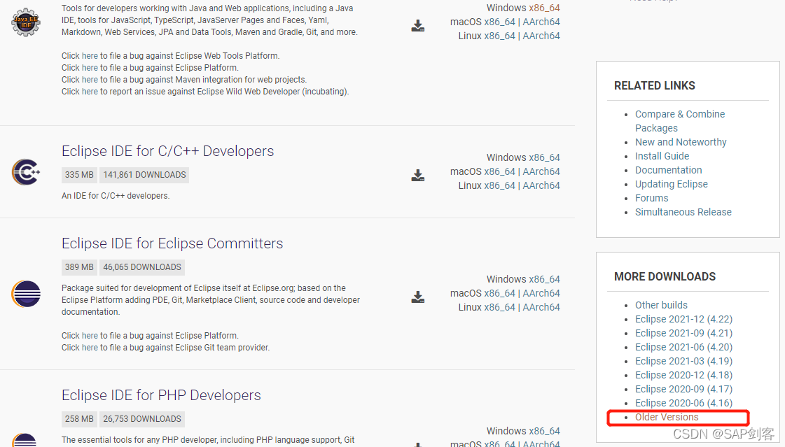The image size is (785, 447).
Task: Open the Simultaneous Release link
Action: tap(683, 211)
